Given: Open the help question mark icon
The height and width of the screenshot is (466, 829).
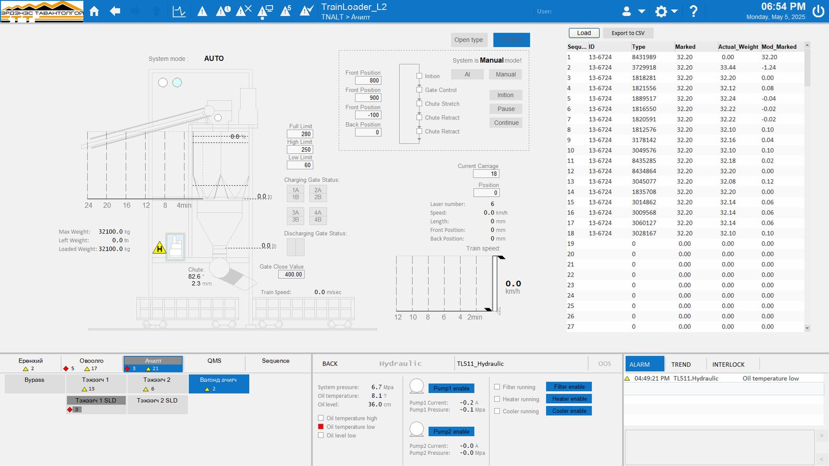Looking at the screenshot, I should (693, 11).
